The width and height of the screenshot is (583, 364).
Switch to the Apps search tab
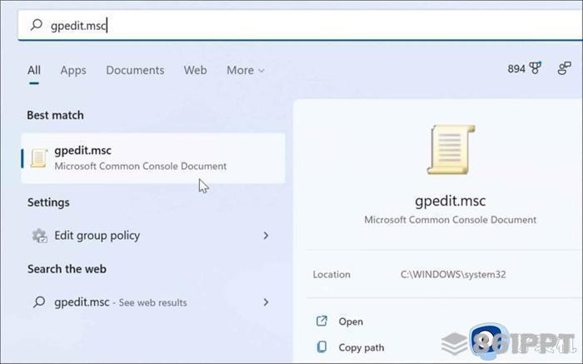click(x=73, y=70)
